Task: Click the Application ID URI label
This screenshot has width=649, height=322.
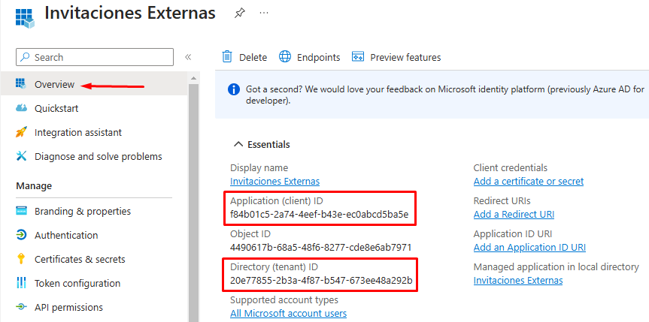Action: [x=513, y=234]
